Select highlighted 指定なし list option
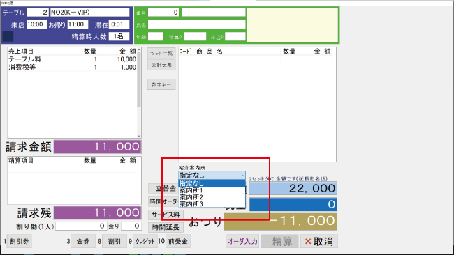 (212, 183)
